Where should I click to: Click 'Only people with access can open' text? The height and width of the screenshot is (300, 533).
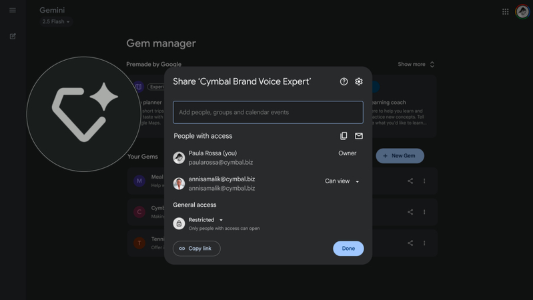[224, 228]
